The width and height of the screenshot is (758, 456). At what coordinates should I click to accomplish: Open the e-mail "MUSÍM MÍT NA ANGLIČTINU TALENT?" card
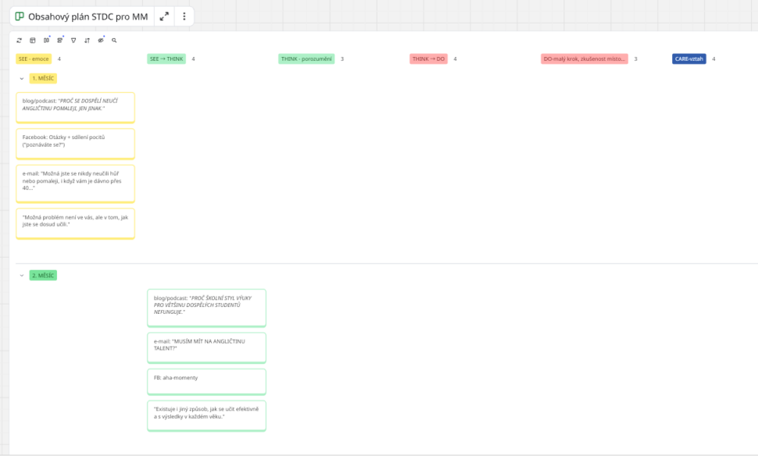pos(206,347)
